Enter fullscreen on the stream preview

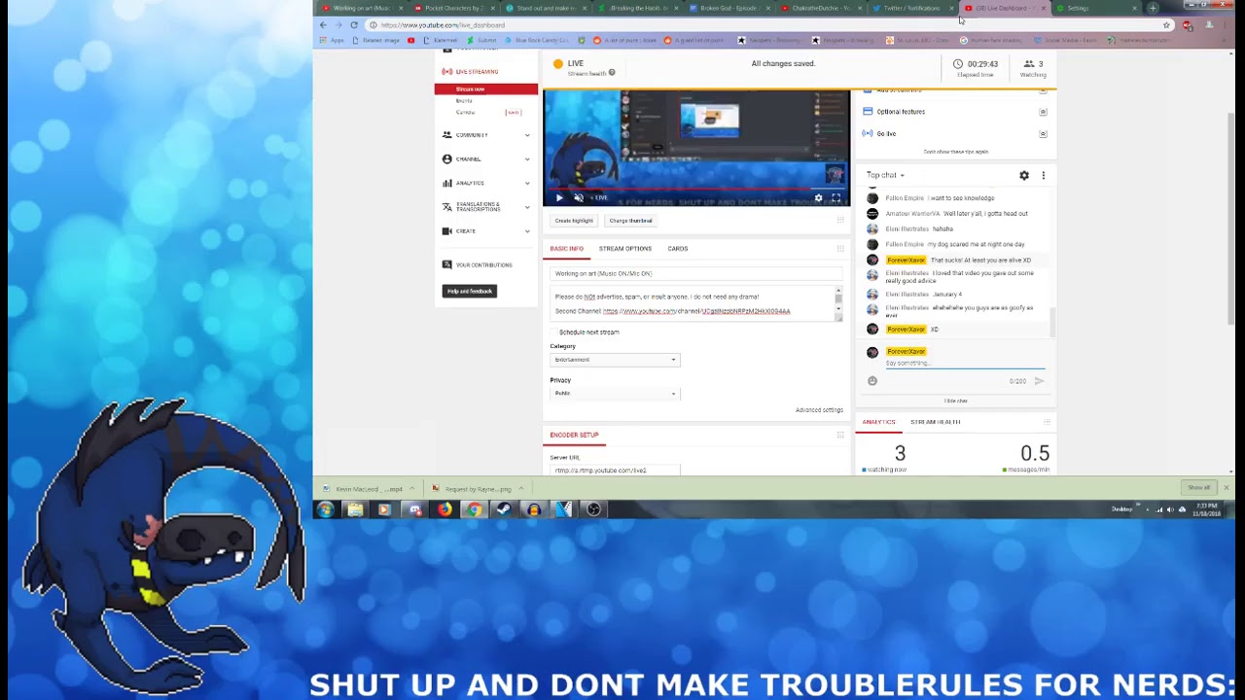click(836, 197)
